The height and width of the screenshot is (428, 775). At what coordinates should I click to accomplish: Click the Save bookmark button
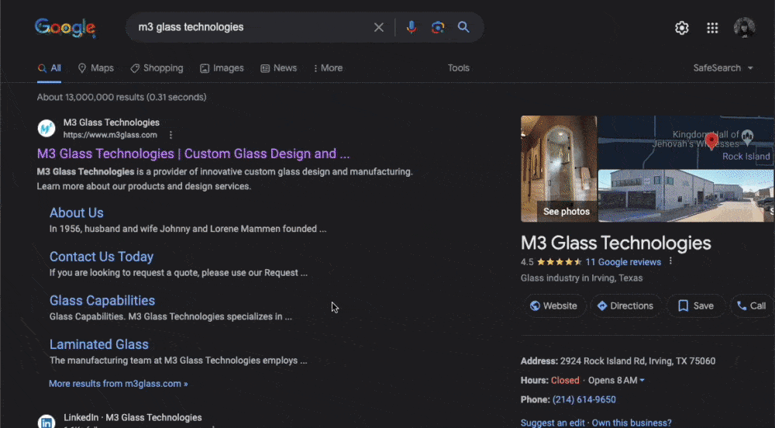(x=696, y=306)
